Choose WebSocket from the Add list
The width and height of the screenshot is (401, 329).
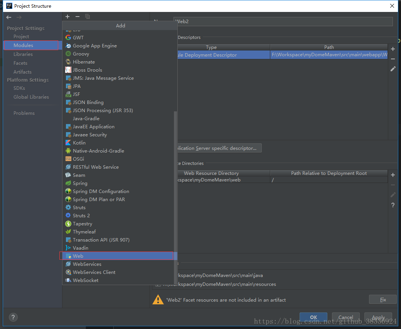[118, 280]
